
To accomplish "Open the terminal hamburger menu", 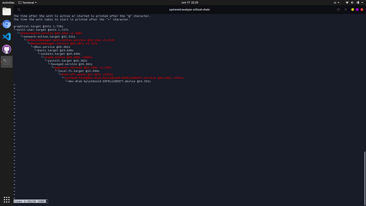I will click(x=346, y=10).
